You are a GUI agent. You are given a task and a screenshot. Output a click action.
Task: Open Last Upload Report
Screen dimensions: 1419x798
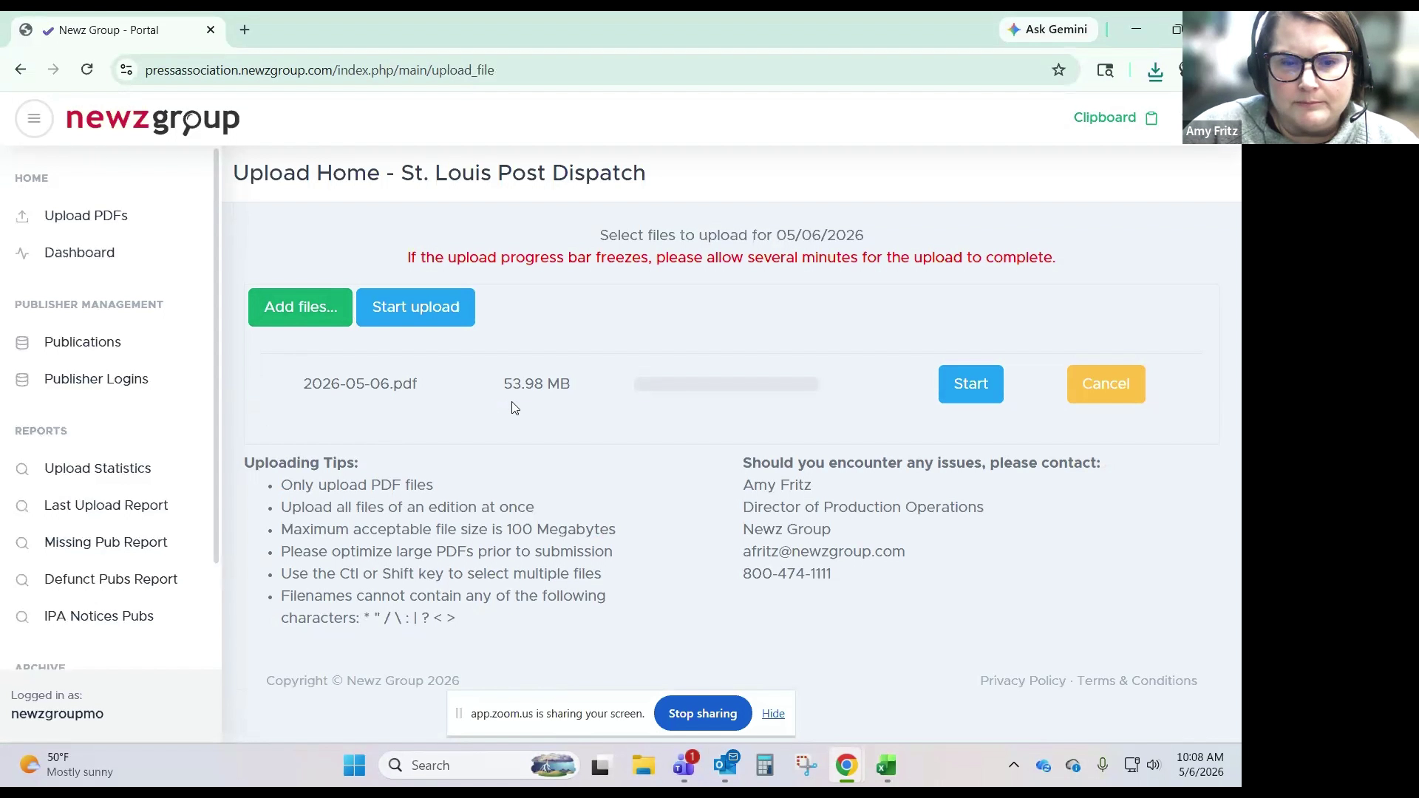[106, 505]
